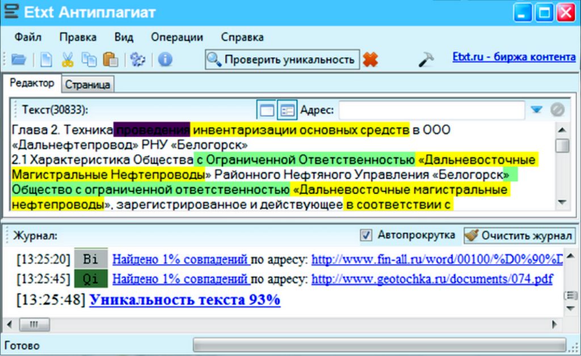The image size is (581, 356).
Task: Click the text editor vertical scrollbar thumb
Action: point(562,145)
